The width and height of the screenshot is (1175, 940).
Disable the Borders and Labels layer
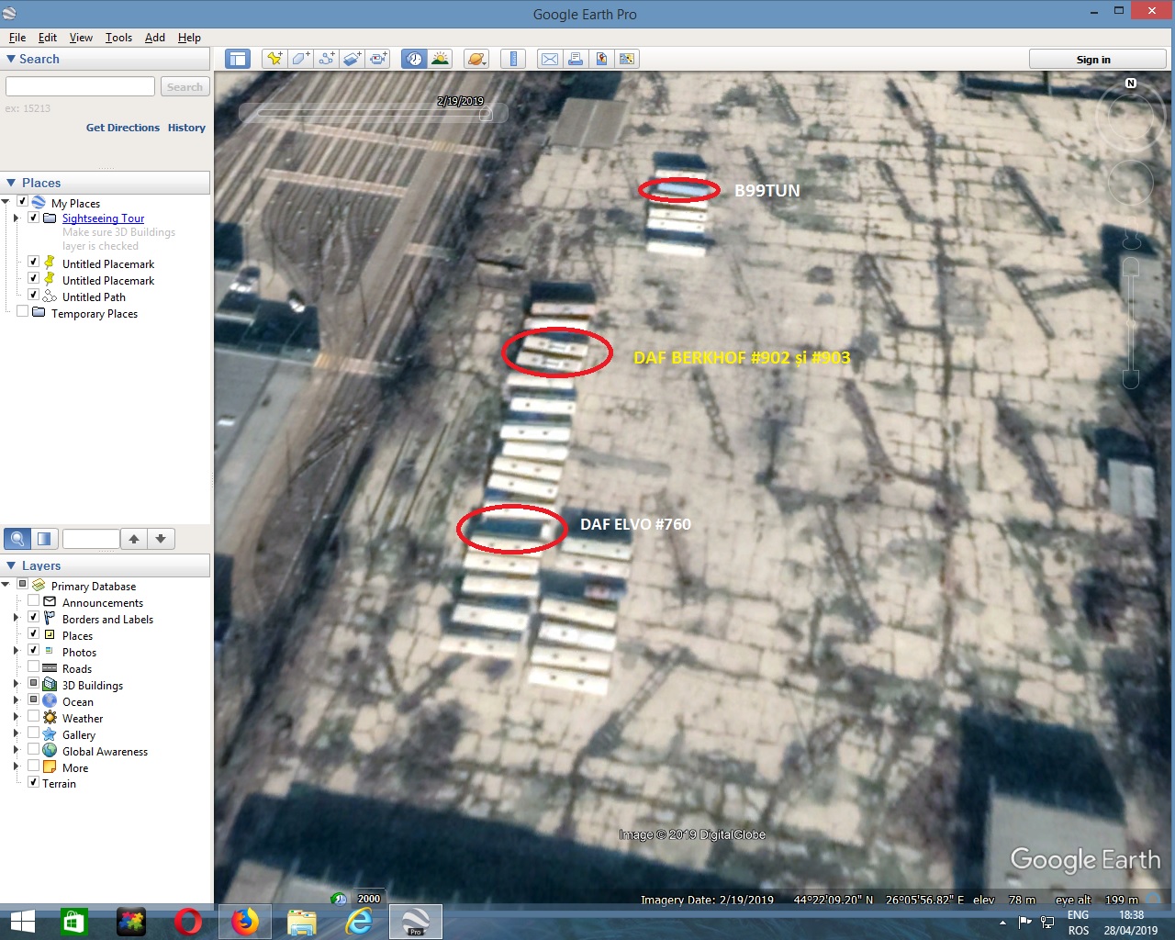[x=33, y=618]
